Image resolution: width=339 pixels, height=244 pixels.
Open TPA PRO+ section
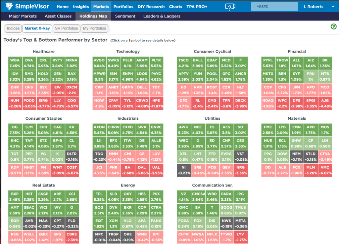click(x=197, y=7)
